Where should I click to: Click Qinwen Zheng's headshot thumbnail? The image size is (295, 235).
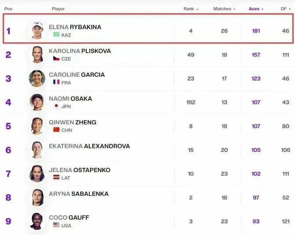coord(37,126)
